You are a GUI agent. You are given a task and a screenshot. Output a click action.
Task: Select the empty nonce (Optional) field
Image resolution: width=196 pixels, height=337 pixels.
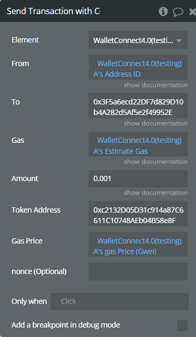pos(138,271)
